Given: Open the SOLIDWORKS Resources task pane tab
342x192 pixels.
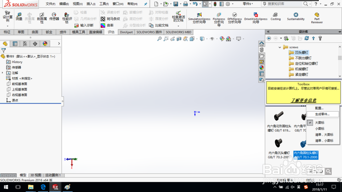Looking at the screenshot, I should [262, 44].
